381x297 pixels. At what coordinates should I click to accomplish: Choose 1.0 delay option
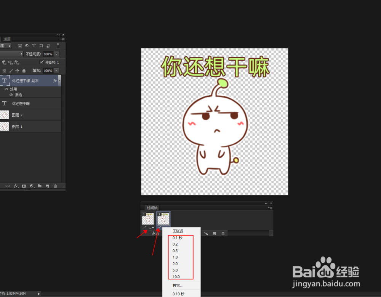[x=181, y=257]
